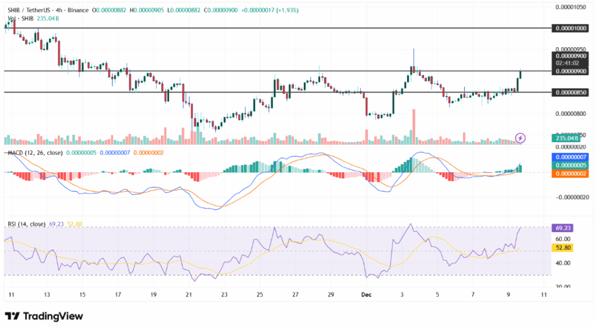This screenshot has width=597, height=326.
Task: Click current price label with 02:41:02 countdown
Action: (x=568, y=63)
